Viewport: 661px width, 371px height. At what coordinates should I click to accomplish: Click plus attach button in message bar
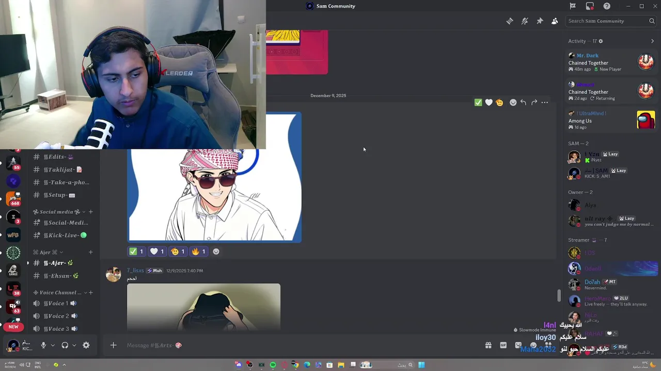click(x=114, y=345)
